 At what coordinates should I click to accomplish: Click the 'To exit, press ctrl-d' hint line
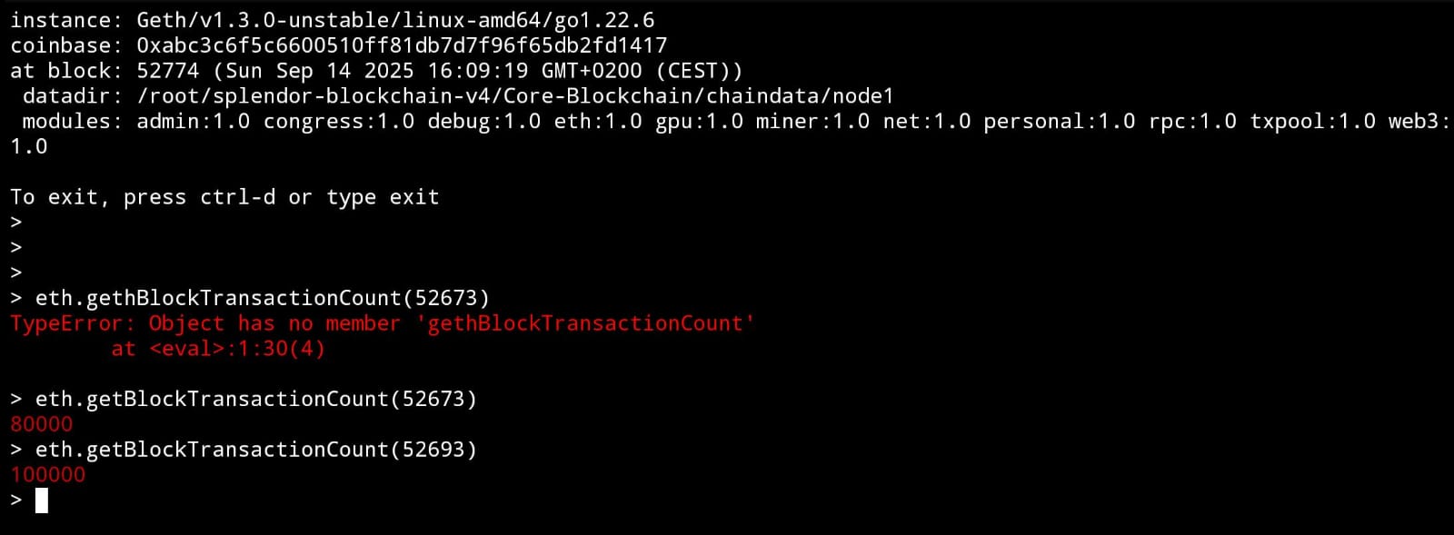[224, 197]
